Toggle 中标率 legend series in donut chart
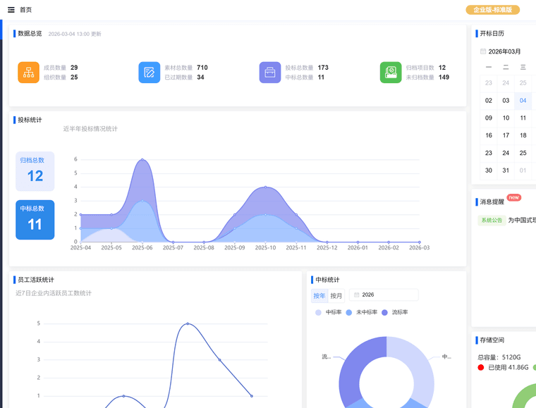The width and height of the screenshot is (536, 408). [329, 312]
